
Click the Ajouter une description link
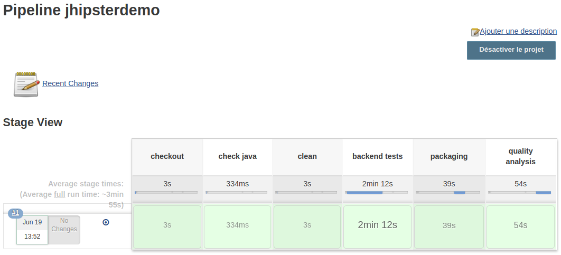tap(518, 32)
